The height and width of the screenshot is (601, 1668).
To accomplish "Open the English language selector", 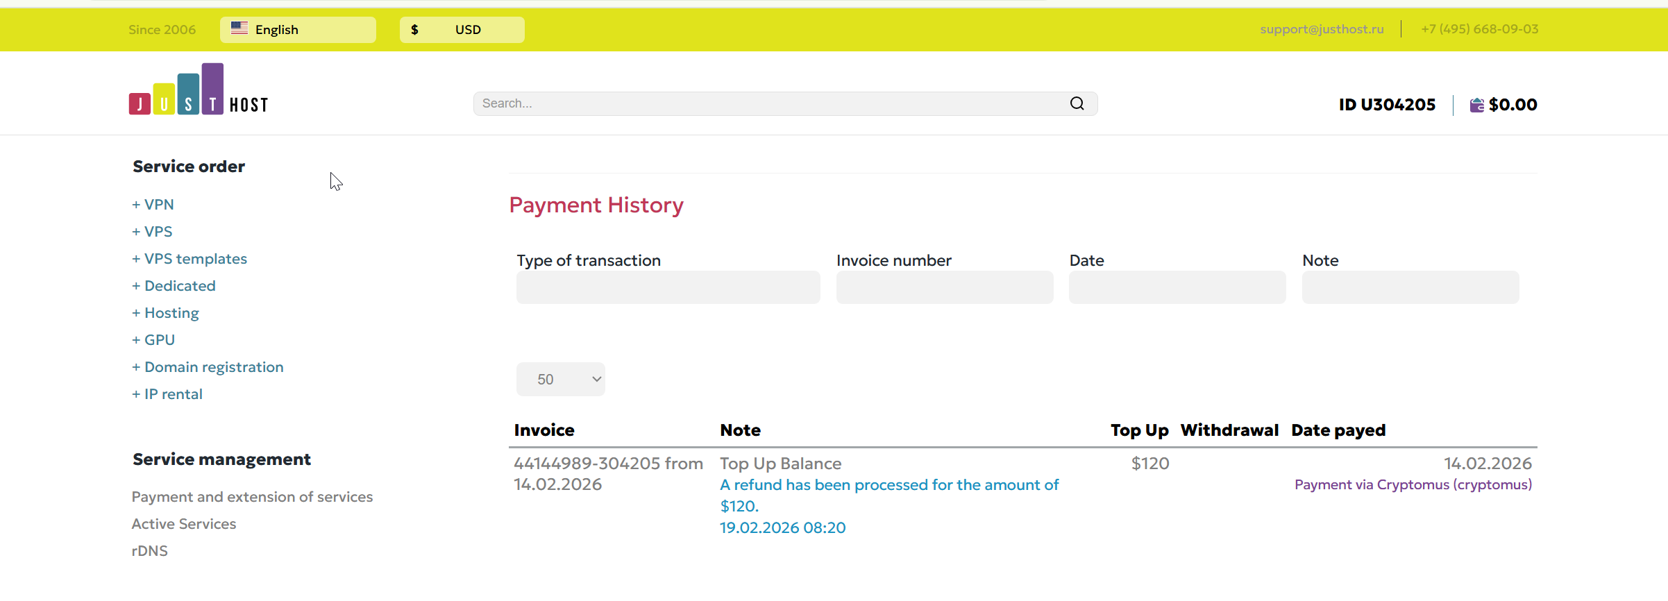I will click(x=298, y=30).
